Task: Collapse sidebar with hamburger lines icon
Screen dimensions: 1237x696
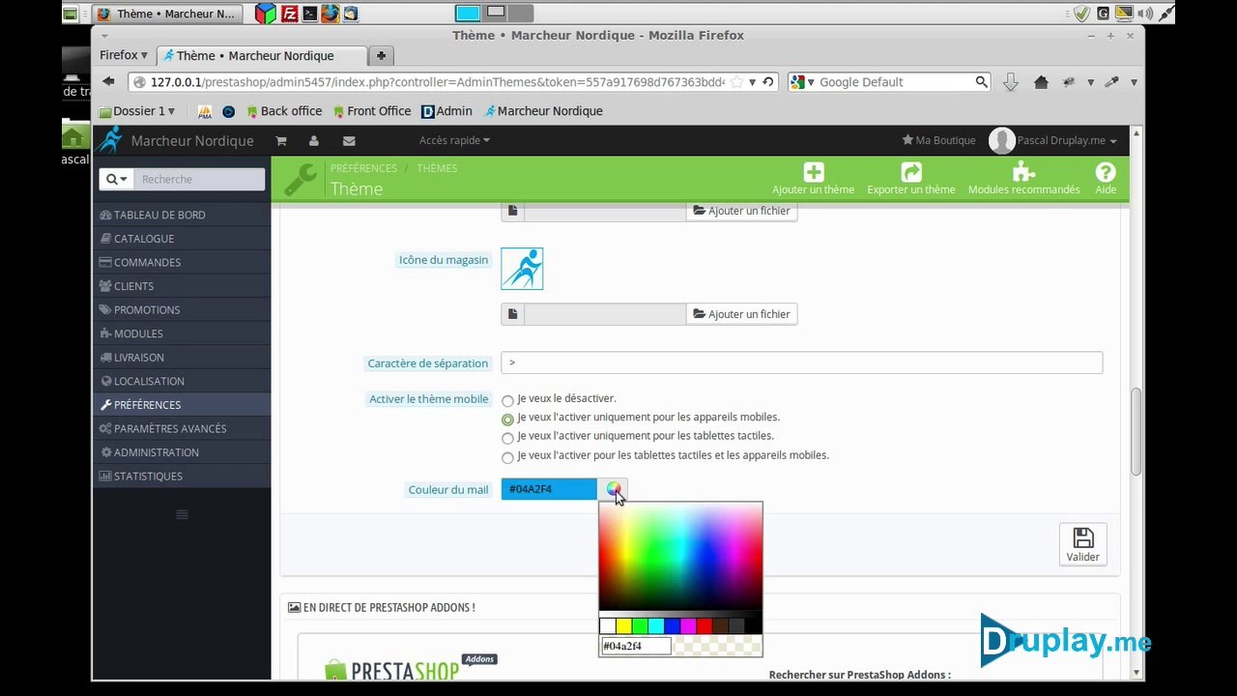Action: [x=182, y=514]
